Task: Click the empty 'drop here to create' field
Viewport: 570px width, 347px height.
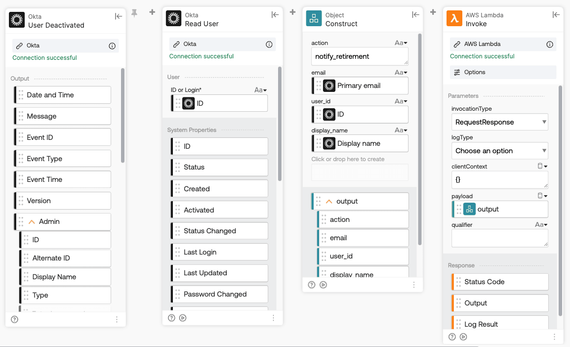Action: pyautogui.click(x=360, y=173)
